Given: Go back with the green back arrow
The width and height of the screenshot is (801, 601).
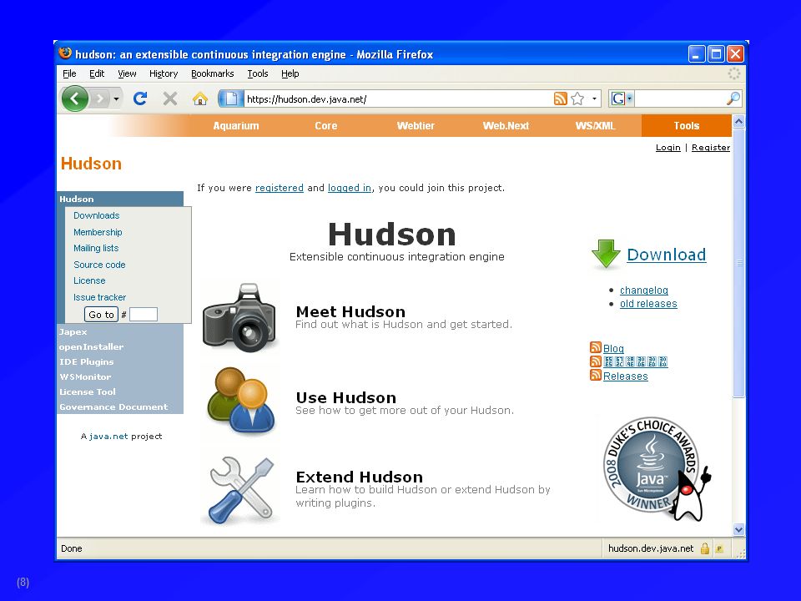Looking at the screenshot, I should [x=74, y=98].
